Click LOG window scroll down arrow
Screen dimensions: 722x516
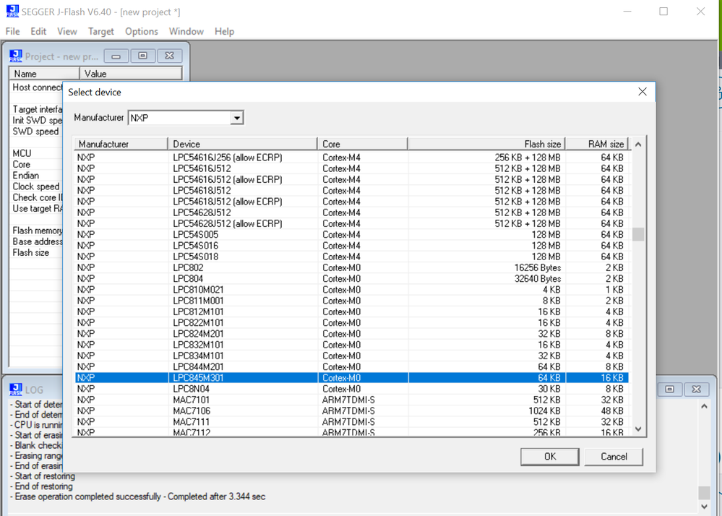point(704,507)
